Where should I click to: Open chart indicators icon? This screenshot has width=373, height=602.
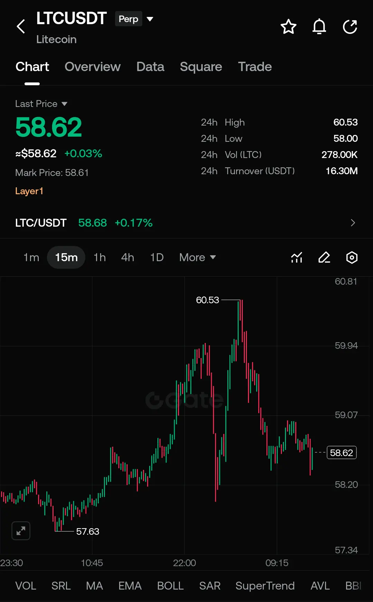click(x=297, y=257)
